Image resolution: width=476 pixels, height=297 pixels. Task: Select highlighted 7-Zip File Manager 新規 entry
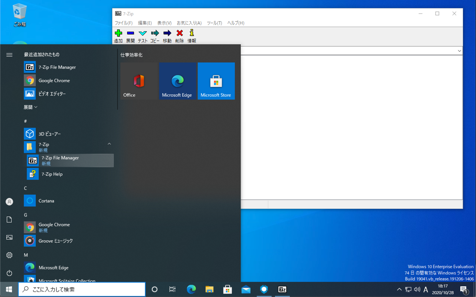[x=70, y=160]
